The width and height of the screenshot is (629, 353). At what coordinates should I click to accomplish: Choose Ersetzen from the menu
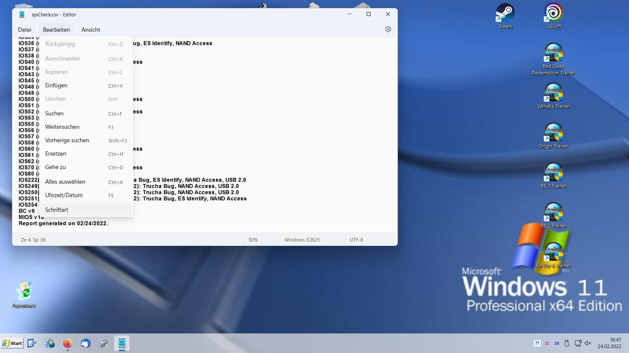pos(86,154)
